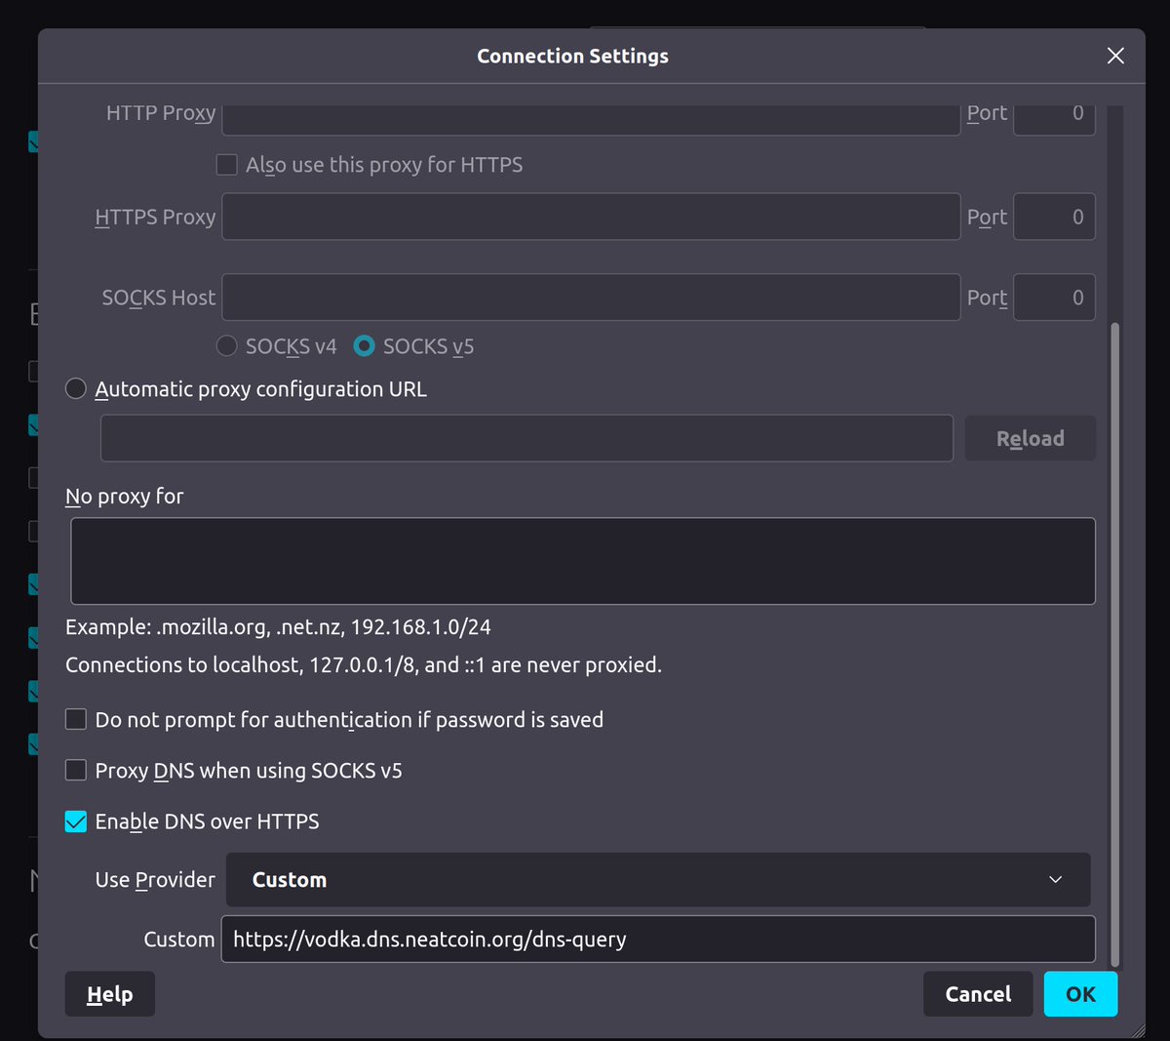The width and height of the screenshot is (1170, 1041).
Task: Click the localhost never proxied note
Action: tap(364, 665)
